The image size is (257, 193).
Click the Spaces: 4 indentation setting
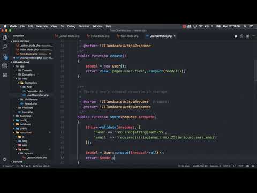tap(215, 166)
